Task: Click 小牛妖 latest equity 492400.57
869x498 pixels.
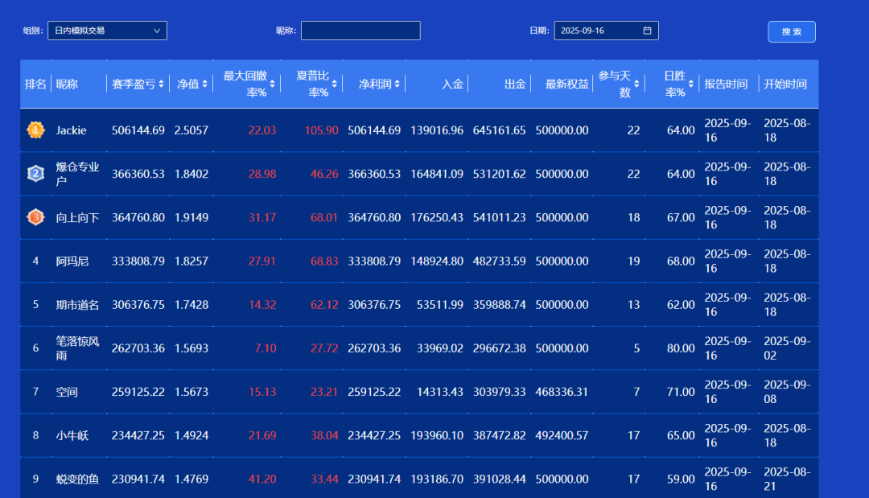Action: point(562,435)
